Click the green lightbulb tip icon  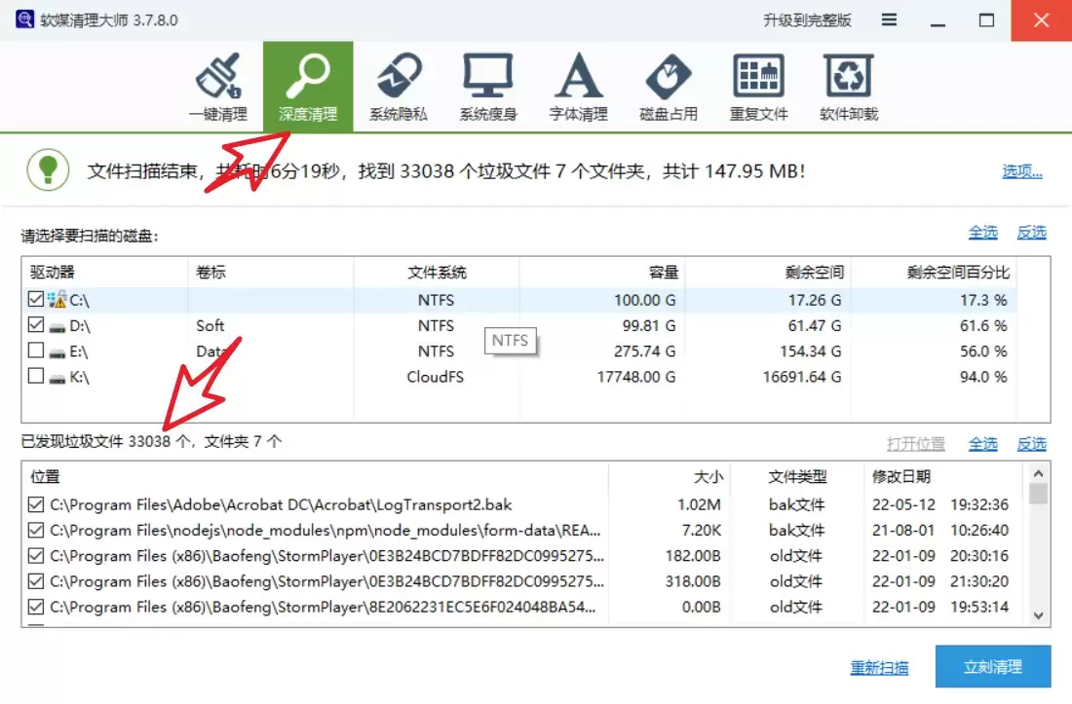coord(48,169)
